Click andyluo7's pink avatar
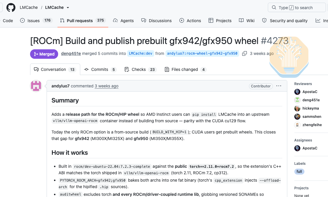 36,86
